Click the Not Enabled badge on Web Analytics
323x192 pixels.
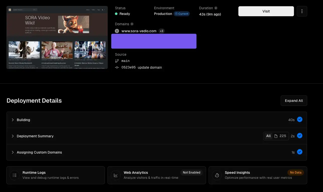pos(192,173)
